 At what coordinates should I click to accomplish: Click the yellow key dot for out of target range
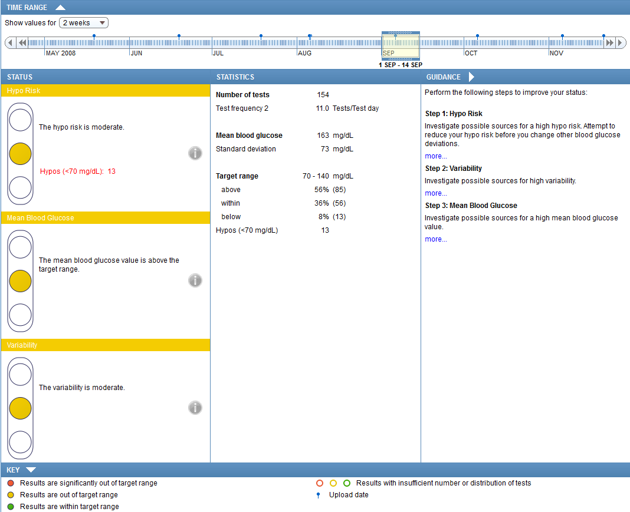[x=11, y=495]
